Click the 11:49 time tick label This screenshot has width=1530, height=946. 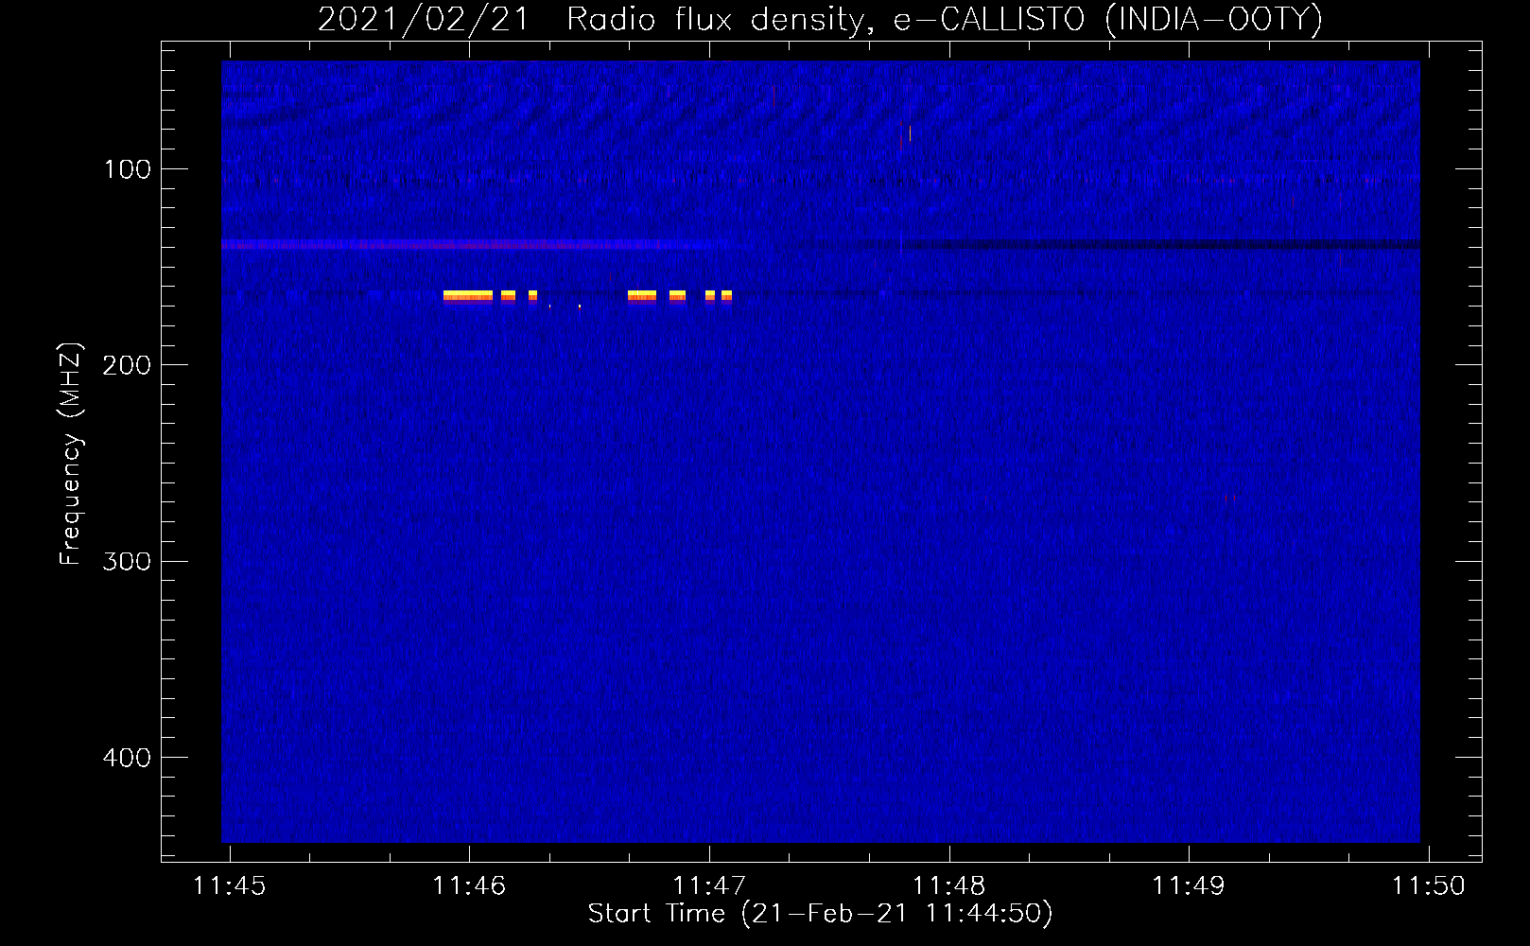pos(1189,885)
